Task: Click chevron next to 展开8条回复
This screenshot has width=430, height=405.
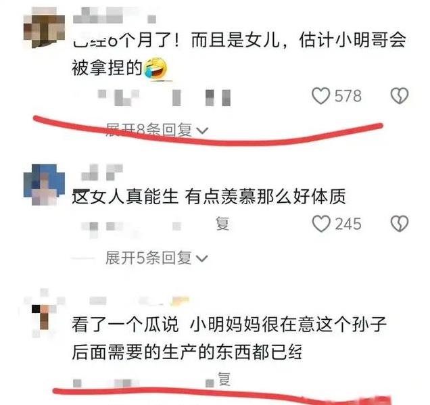Action: pos(202,130)
